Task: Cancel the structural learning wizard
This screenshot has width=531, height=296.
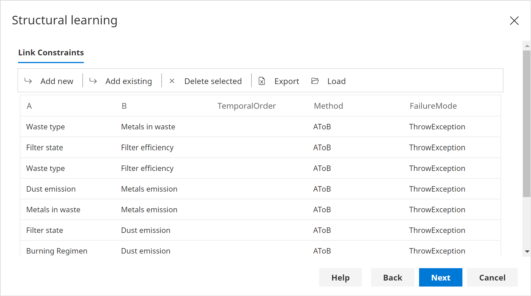Action: coord(492,277)
